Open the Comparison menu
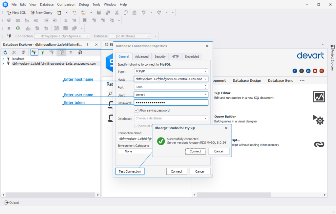Viewport: 336px width, 214px height. (66, 5)
